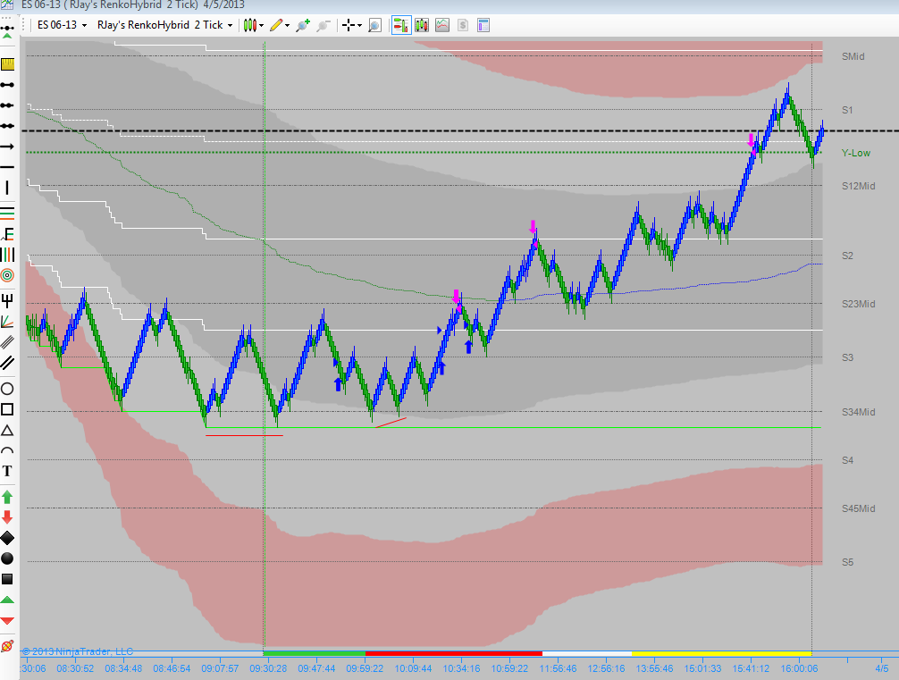The height and width of the screenshot is (680, 899).
Task: Click the S4 level label
Action: 847,460
